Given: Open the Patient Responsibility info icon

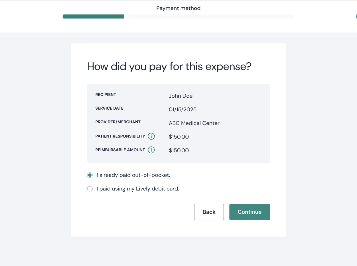Looking at the screenshot, I should 151,136.
